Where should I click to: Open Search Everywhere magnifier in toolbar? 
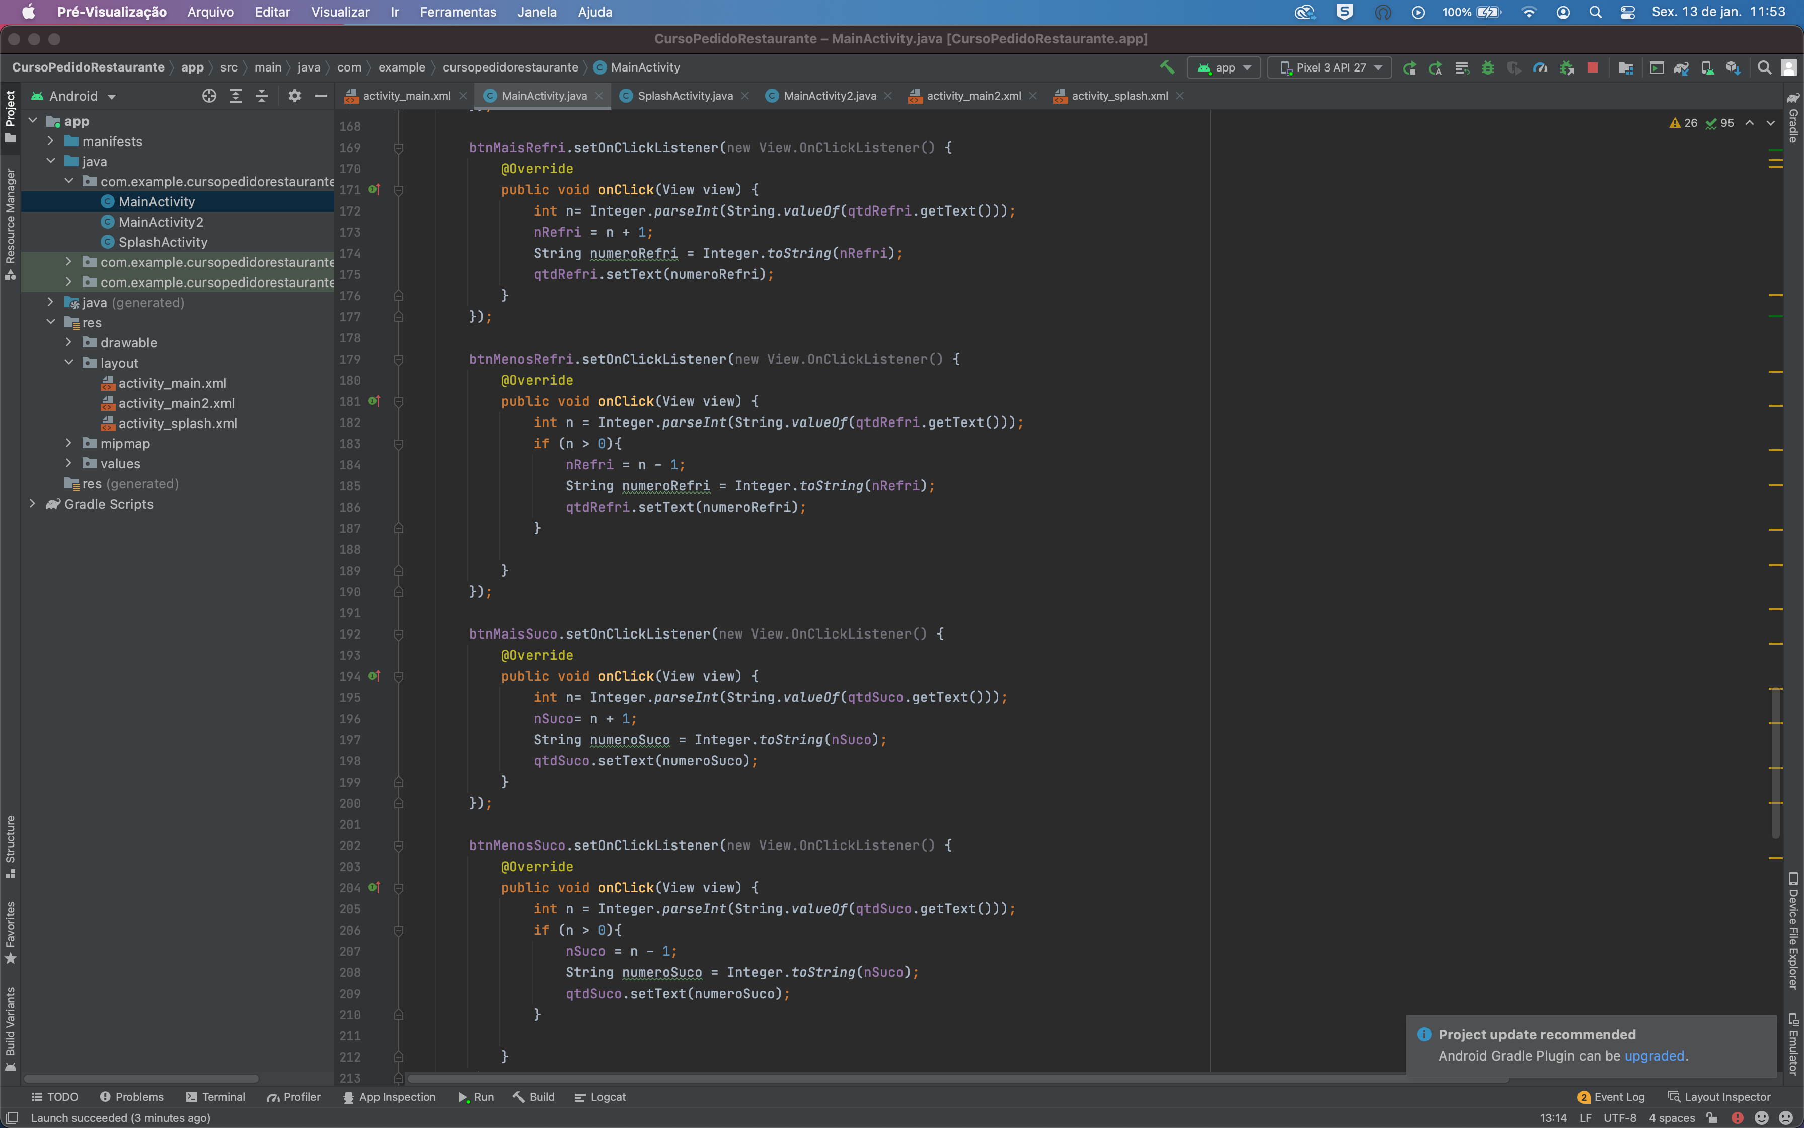(1764, 68)
